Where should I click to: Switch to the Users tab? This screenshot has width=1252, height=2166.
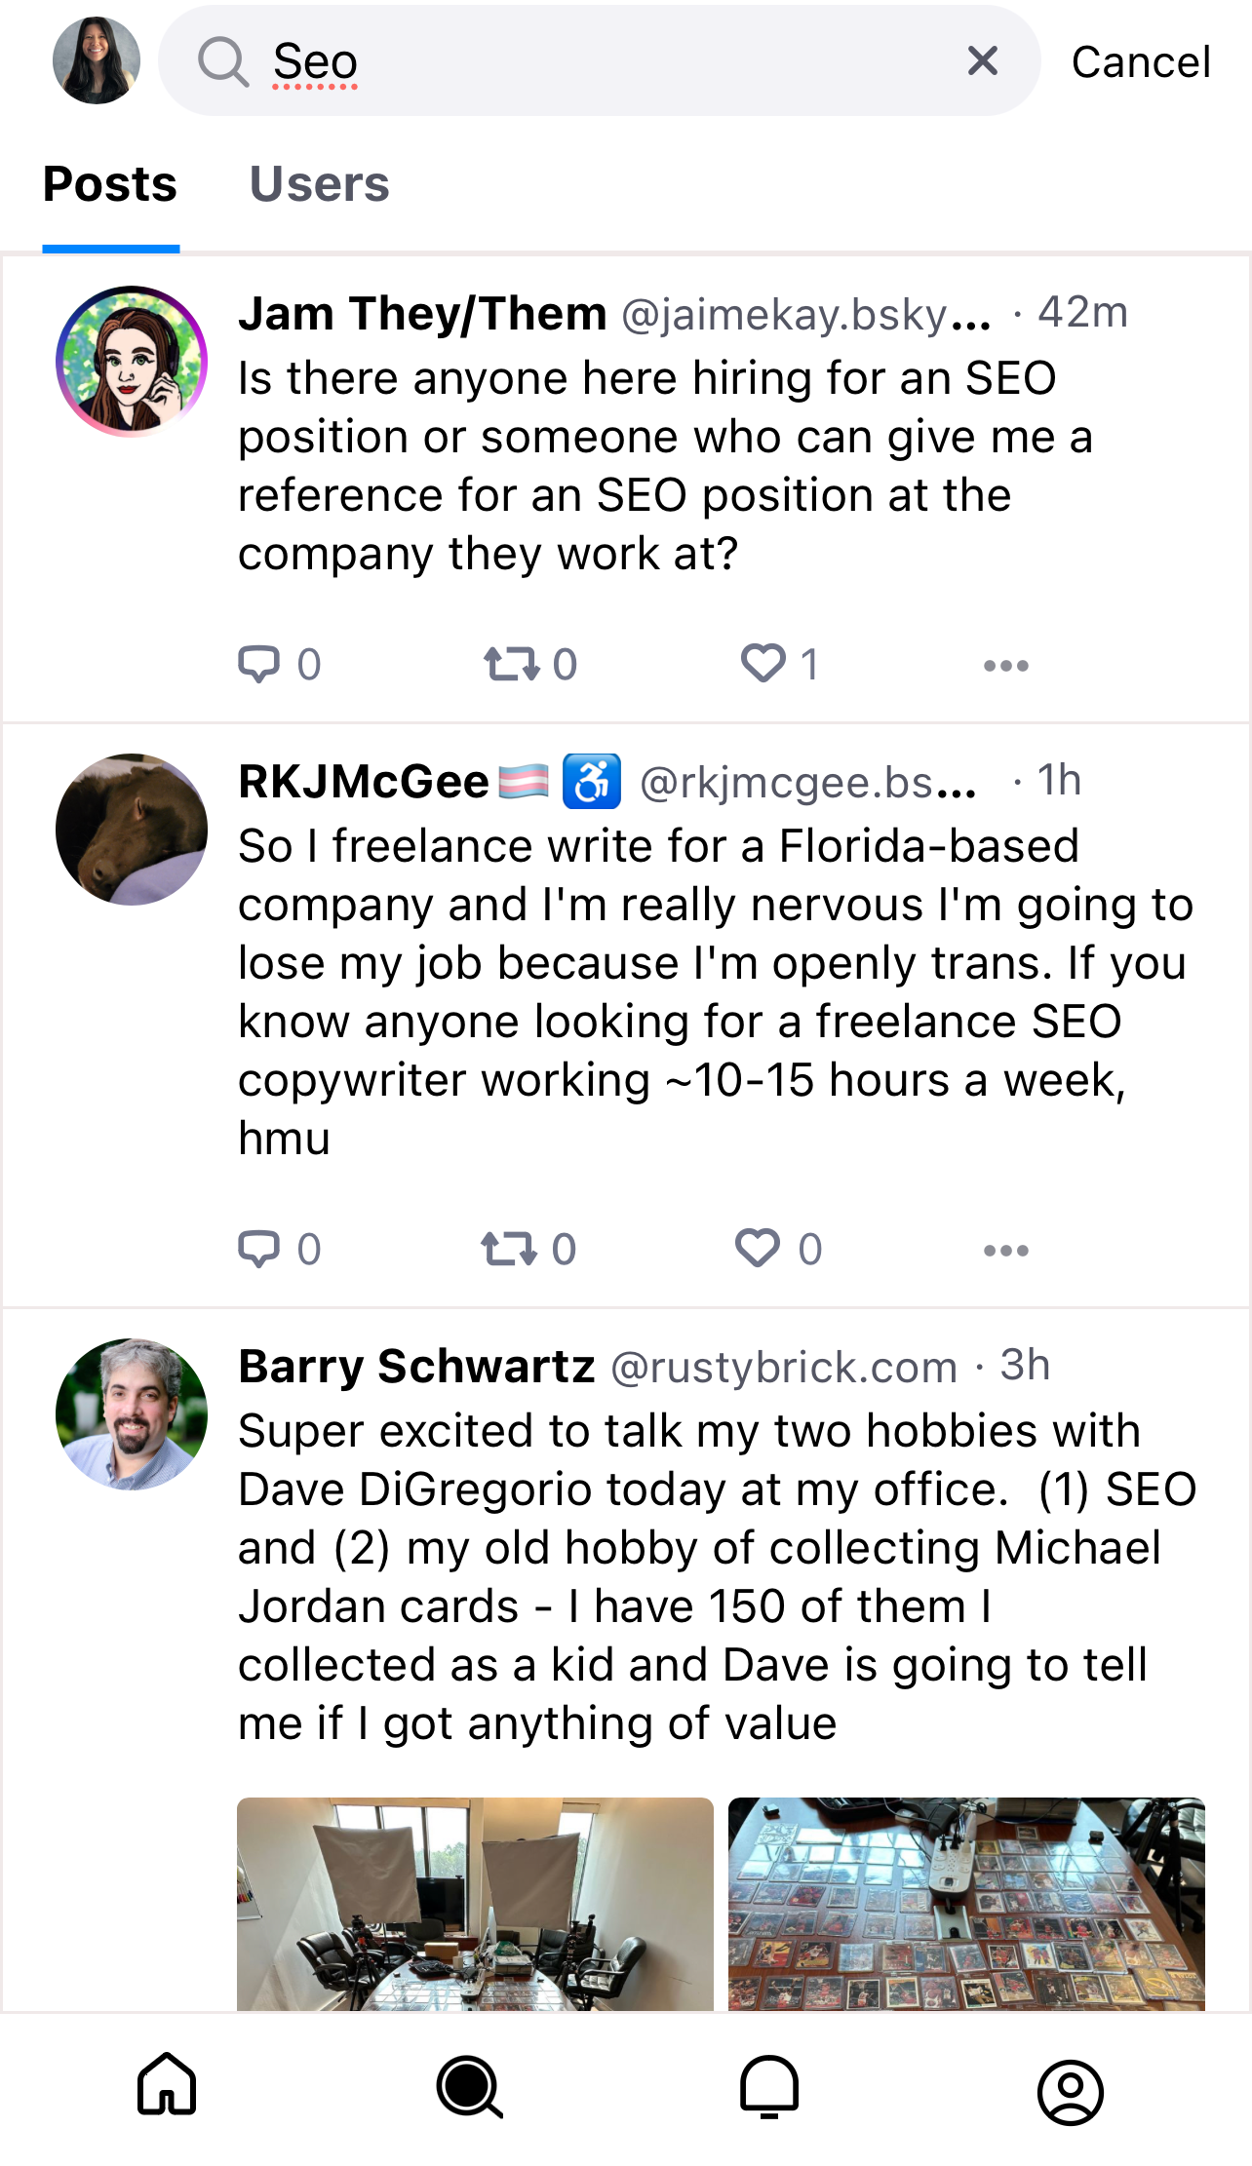tap(319, 184)
